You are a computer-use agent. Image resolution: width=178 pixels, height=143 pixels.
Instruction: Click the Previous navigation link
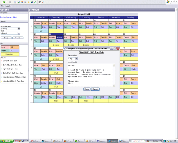pos(3,17)
